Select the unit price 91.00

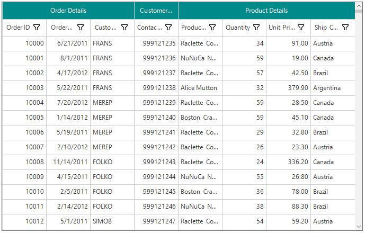point(289,43)
